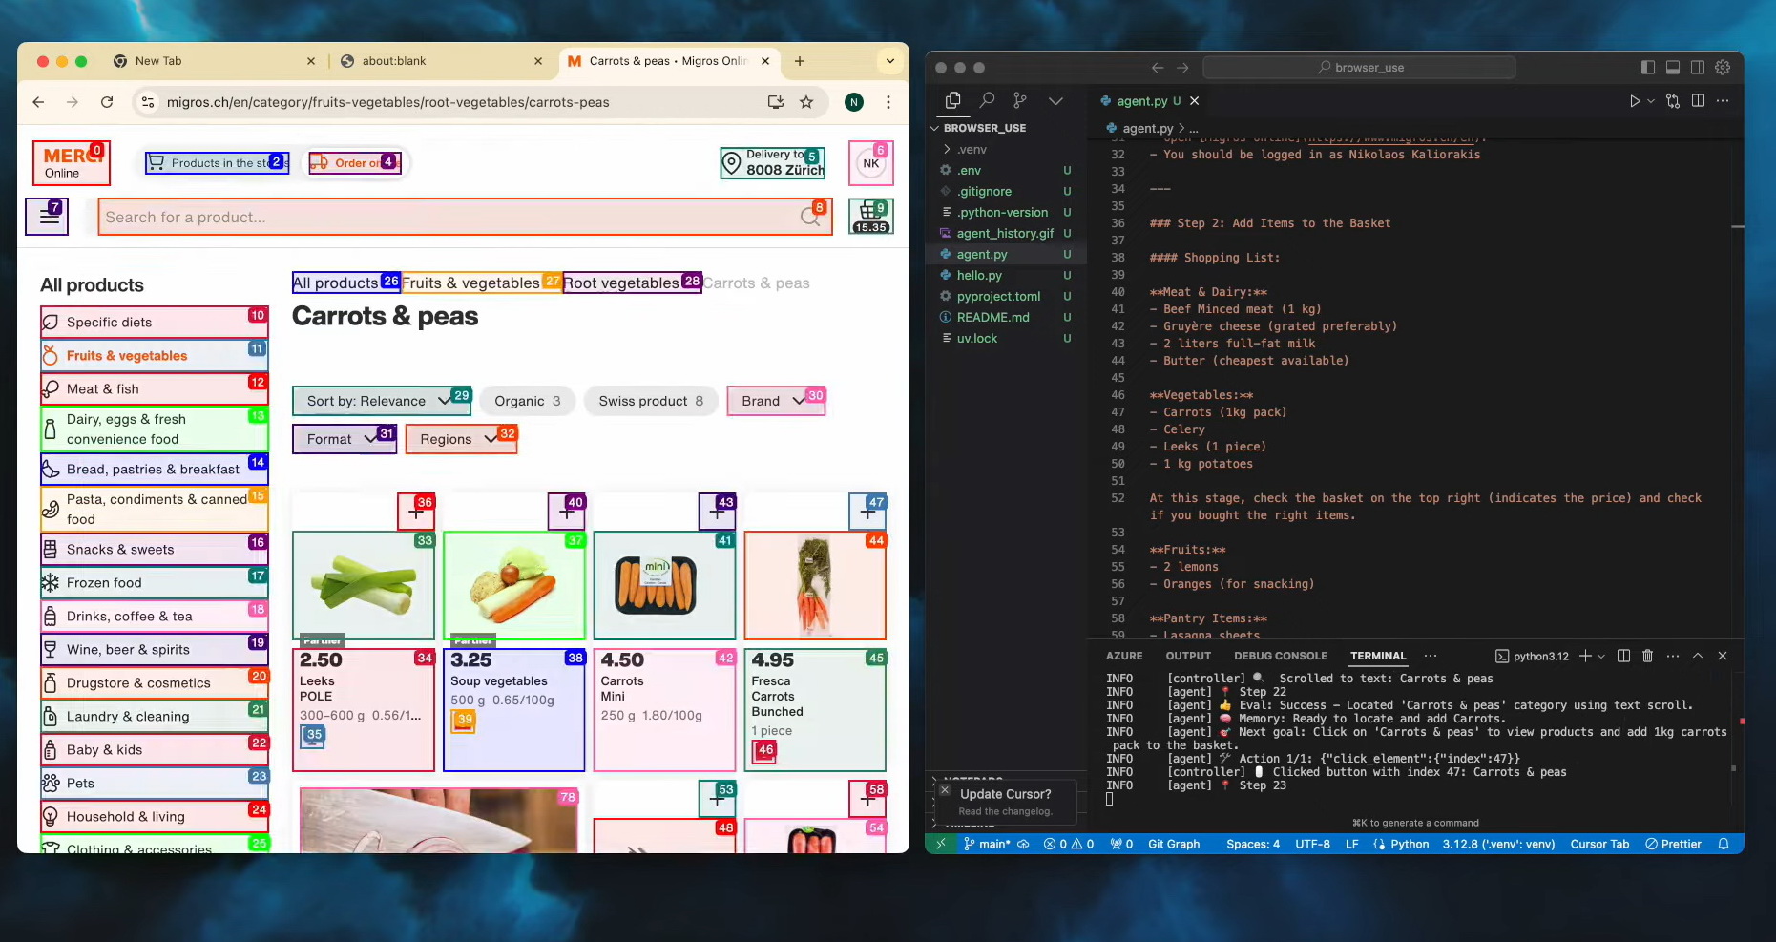1776x942 pixels.
Task: Add Fresca Carrots Bunched to basket
Action: [867, 512]
